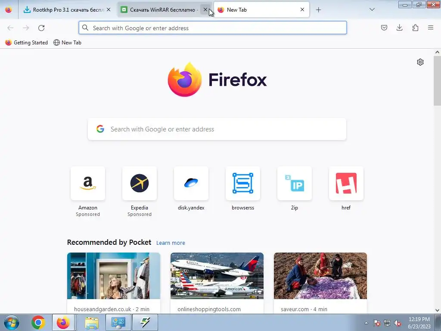Open the houseandgarden.co.uk story thumbnail

coord(114,276)
